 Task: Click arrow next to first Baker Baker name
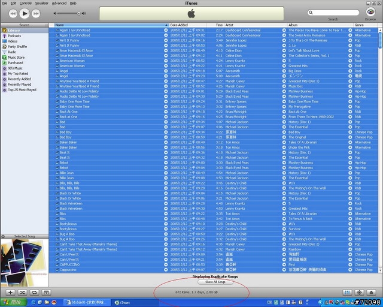166,142
